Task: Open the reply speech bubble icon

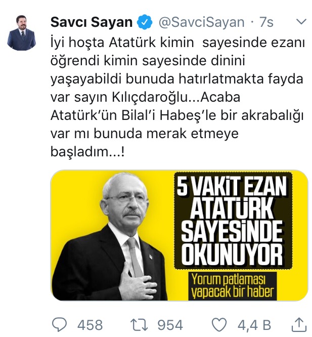Action: [60, 325]
